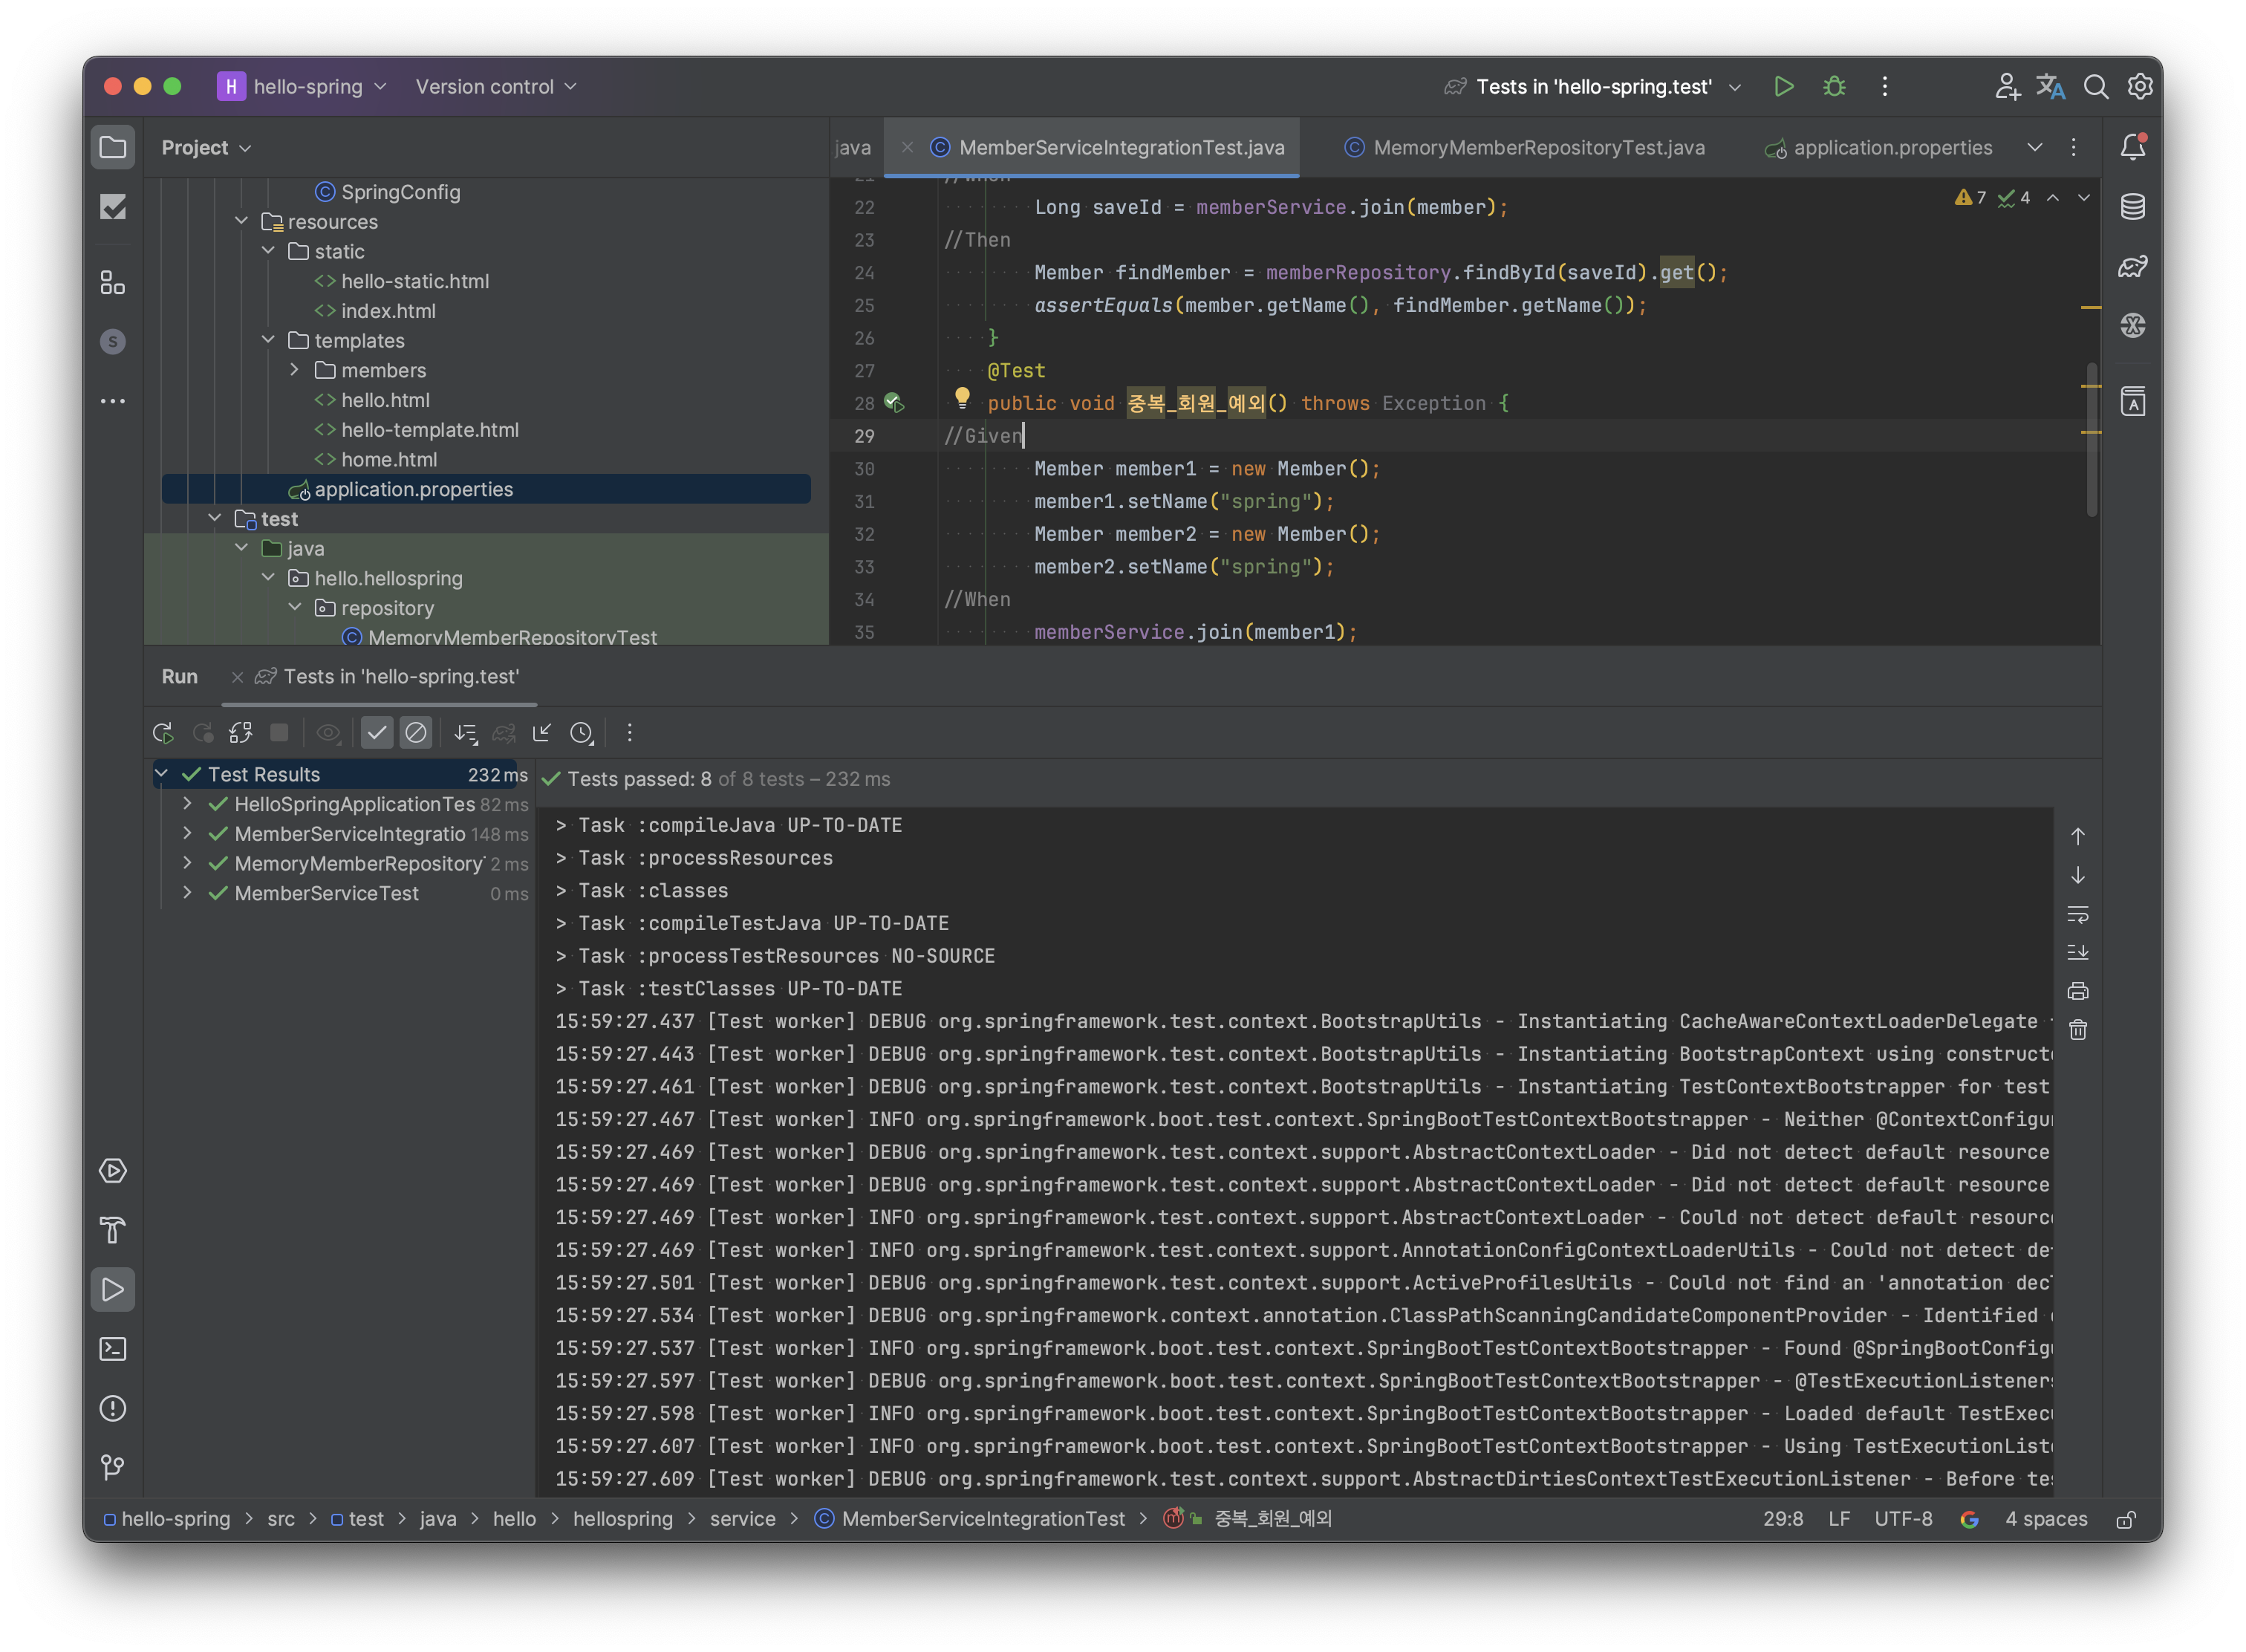Open the Structure tool window icon
Viewport: 2246px width, 1652px height.
pos(113,283)
